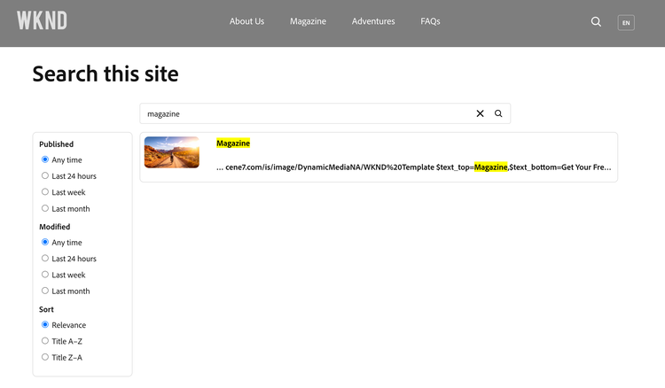Click the Magazine search result title
This screenshot has width=665, height=388.
point(233,144)
